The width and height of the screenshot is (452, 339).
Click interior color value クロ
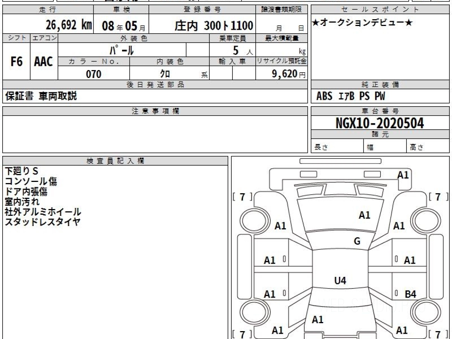[x=165, y=74]
